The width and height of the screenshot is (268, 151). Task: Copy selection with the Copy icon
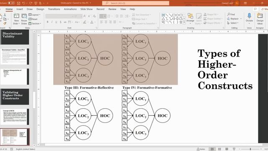coord(5,19)
